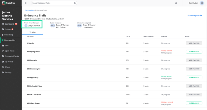Click the Communities bookmark icon

2,40
